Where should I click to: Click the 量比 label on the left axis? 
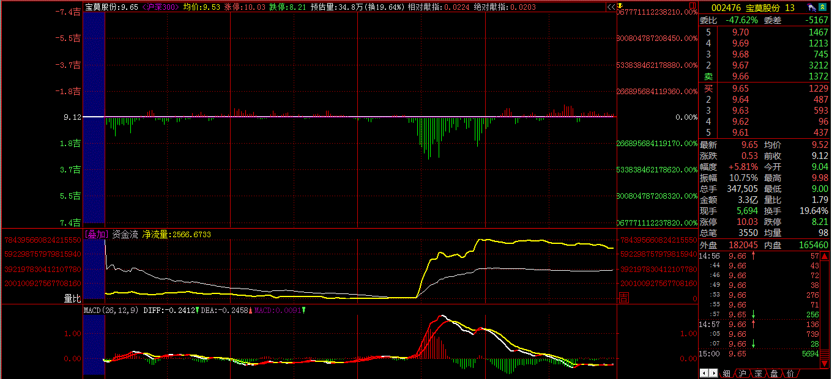tap(72, 298)
